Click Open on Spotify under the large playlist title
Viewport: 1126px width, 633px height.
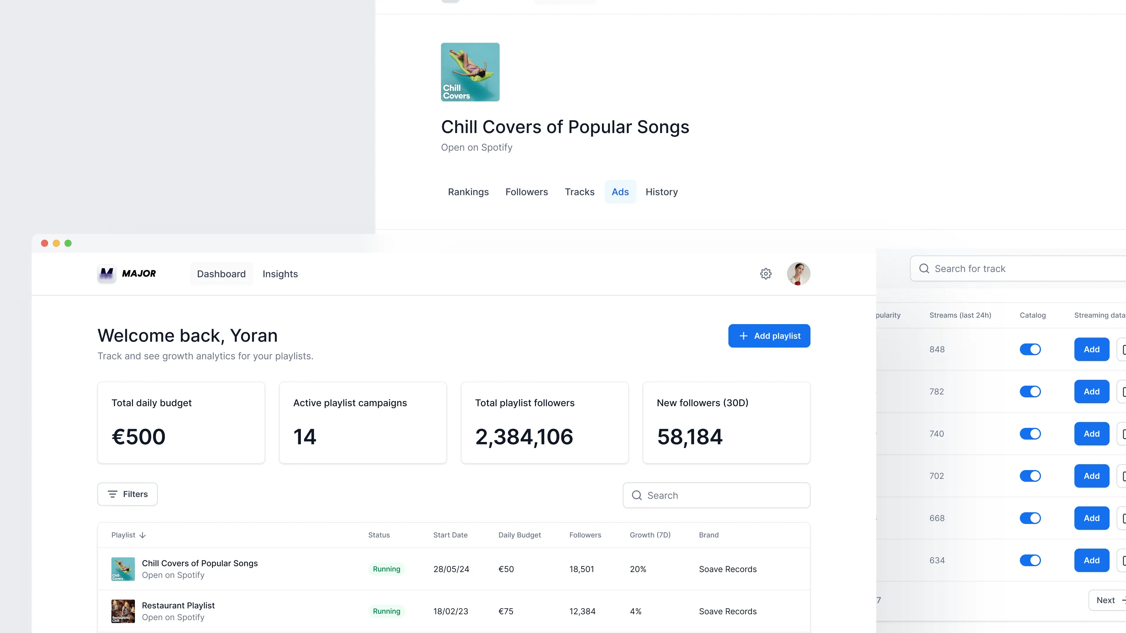pos(476,148)
